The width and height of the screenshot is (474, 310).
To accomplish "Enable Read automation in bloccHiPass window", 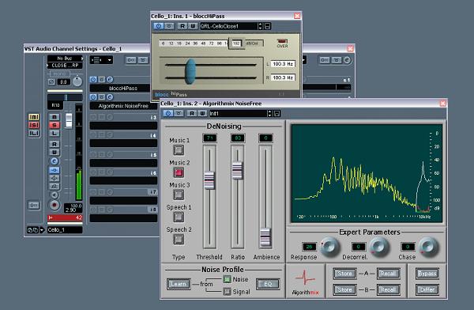I will pos(182,26).
